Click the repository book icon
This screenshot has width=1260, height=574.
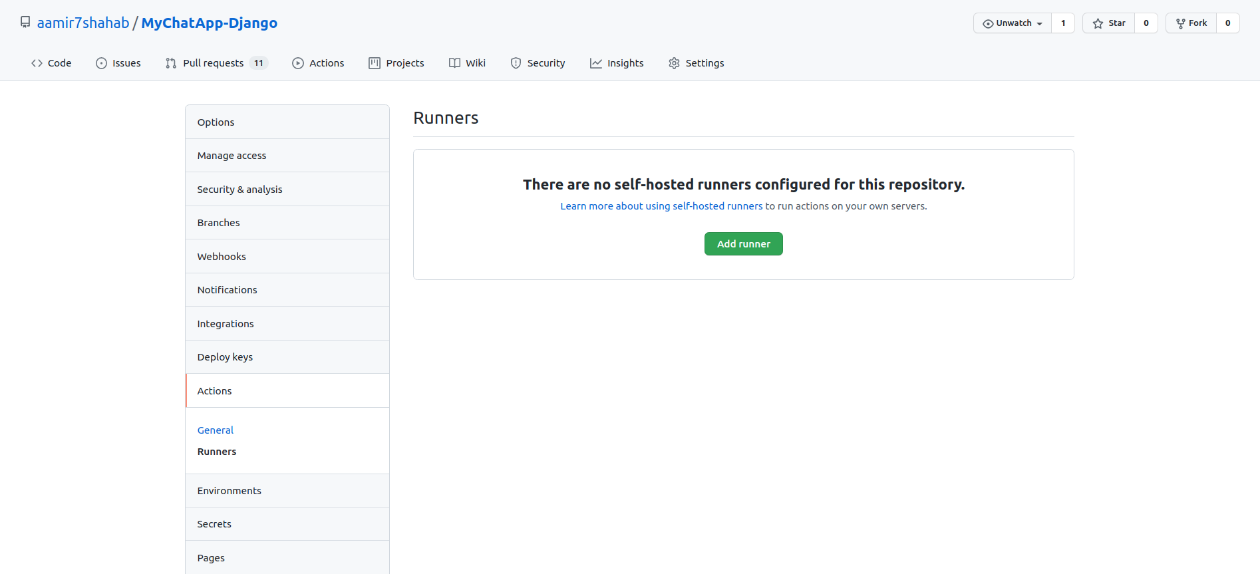click(25, 22)
